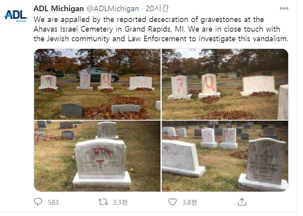Image resolution: width=303 pixels, height=216 pixels.
Task: Open bottom-left Wiseman gravestone photo
Action: coord(97,156)
